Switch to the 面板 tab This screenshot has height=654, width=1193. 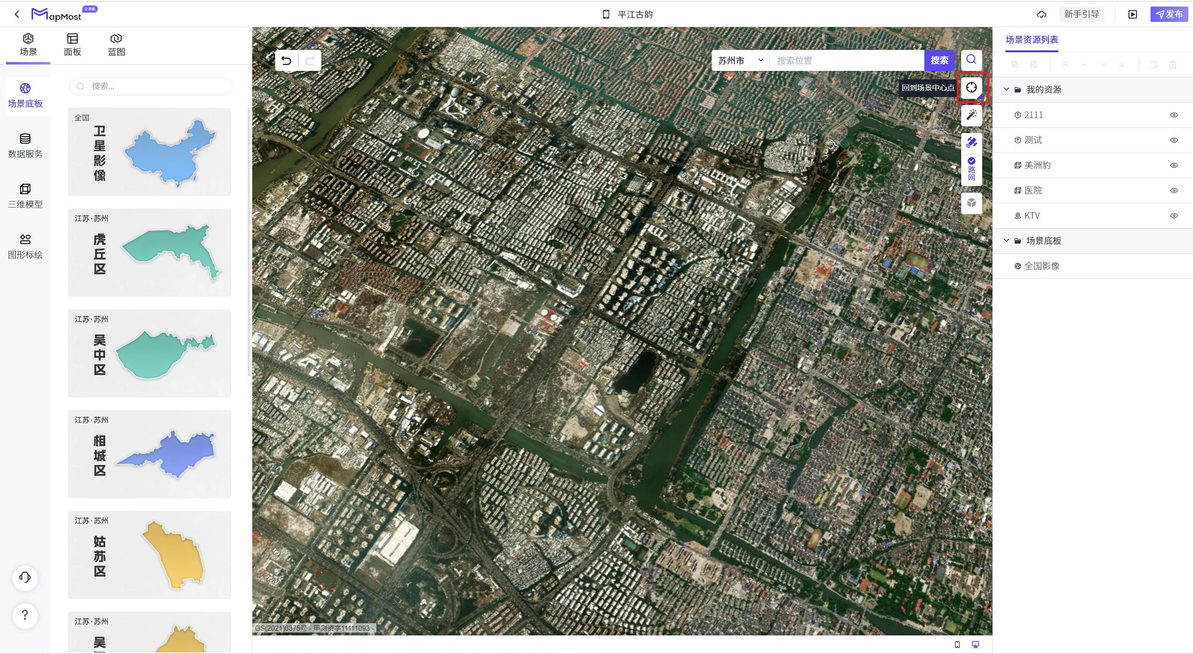[72, 45]
